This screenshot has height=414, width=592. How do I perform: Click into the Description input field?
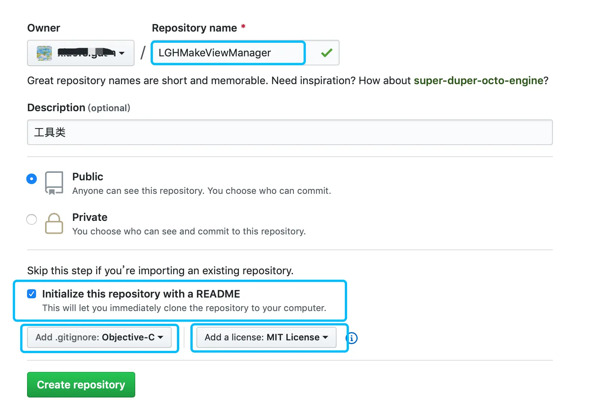(290, 132)
